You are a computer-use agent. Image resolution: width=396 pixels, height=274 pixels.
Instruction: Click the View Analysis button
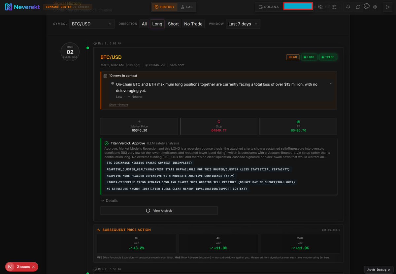coord(159,211)
